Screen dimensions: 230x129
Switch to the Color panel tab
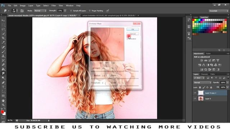[195, 17]
